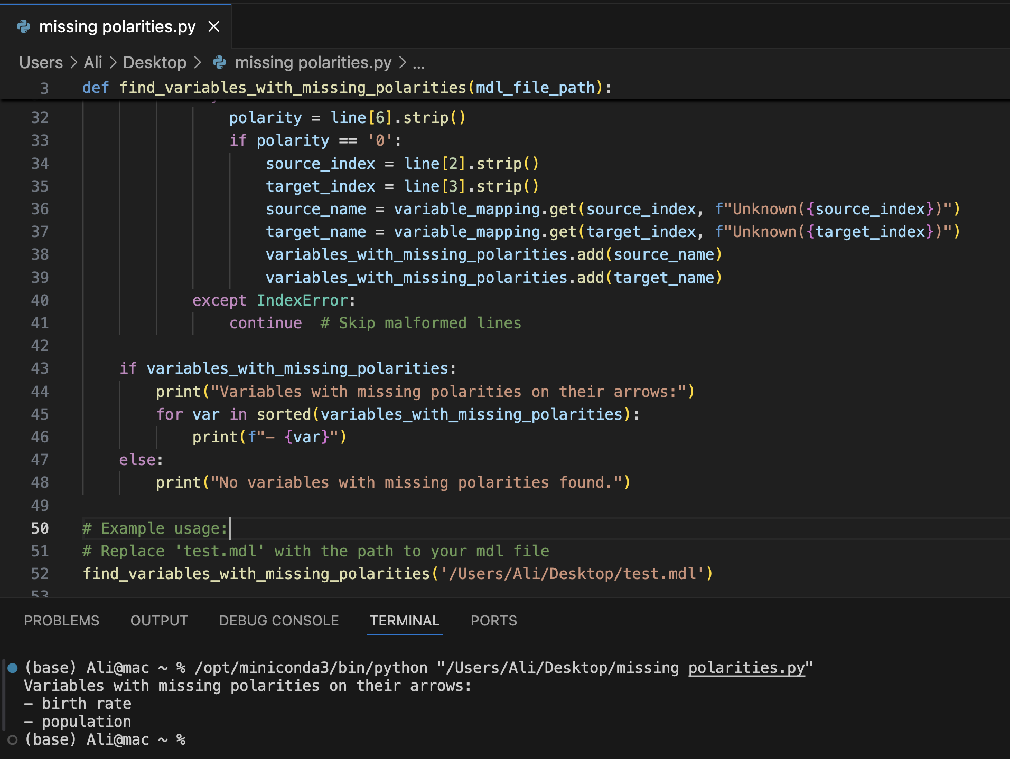
Task: Click the Python file icon on the tab
Action: (x=23, y=26)
